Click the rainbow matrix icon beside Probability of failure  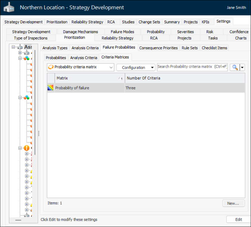click(x=50, y=88)
